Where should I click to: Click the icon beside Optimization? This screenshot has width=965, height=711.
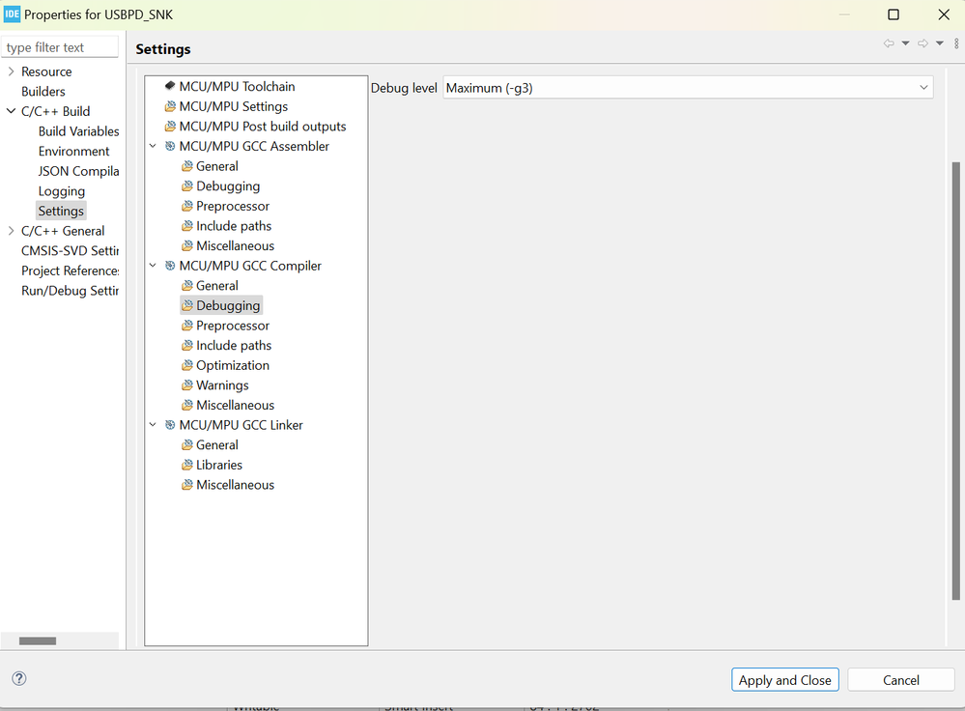(x=187, y=365)
